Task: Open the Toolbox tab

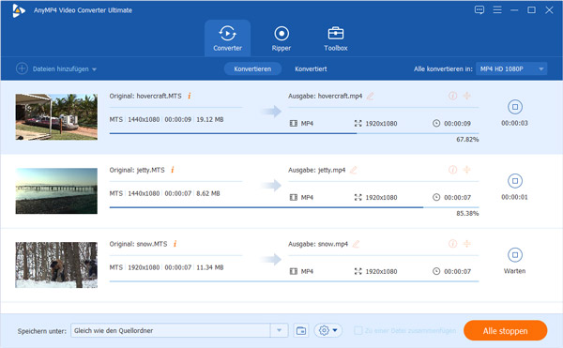Action: pos(336,38)
